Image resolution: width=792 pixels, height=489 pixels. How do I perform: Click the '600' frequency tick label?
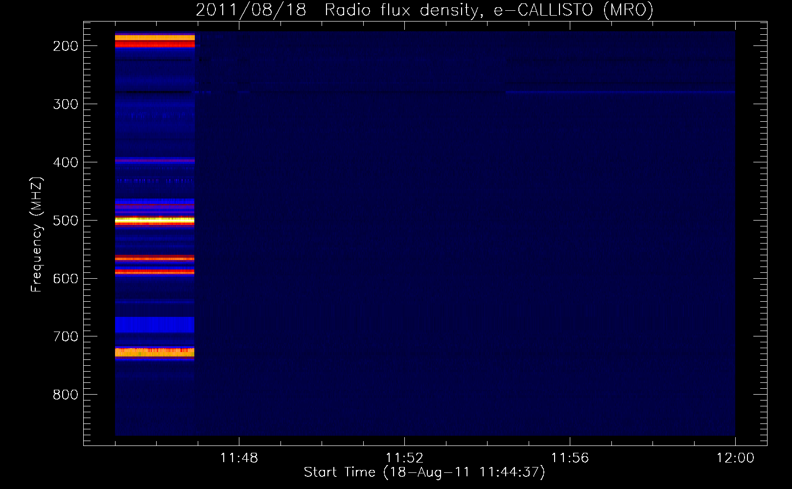[66, 278]
